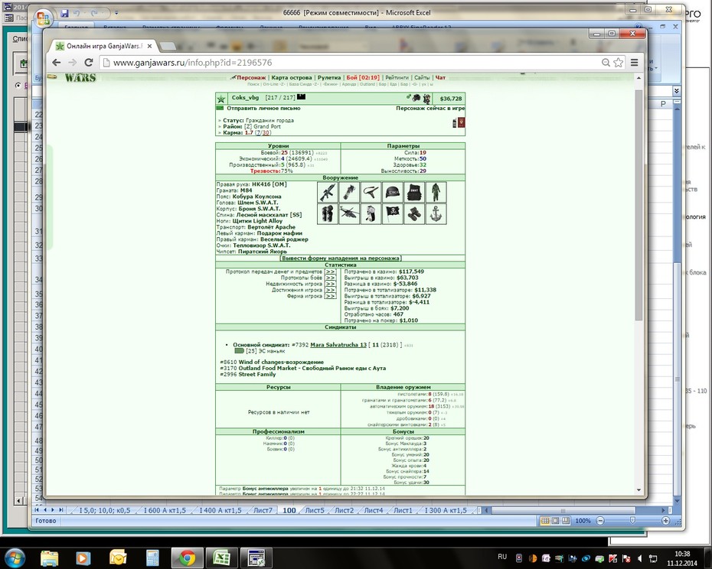
Task: Open Mara Salvatrucha 13 syndicate link
Action: [338, 345]
